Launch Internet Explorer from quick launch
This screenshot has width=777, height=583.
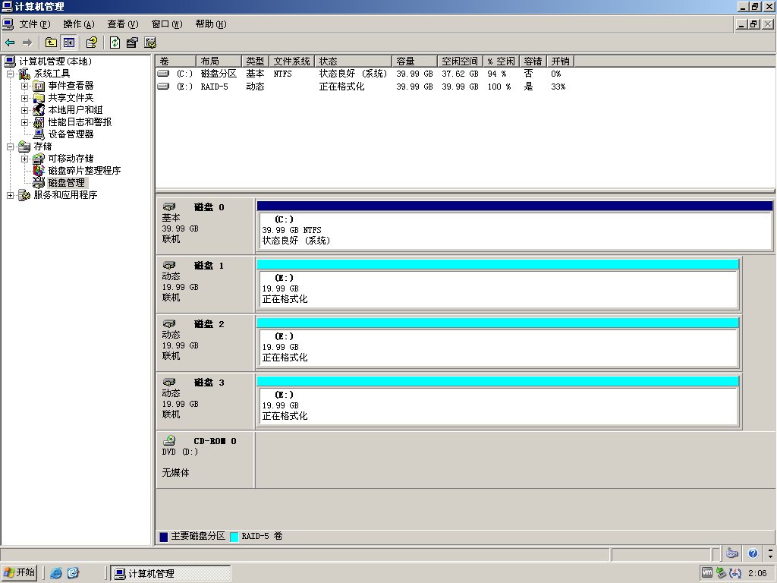click(x=56, y=573)
